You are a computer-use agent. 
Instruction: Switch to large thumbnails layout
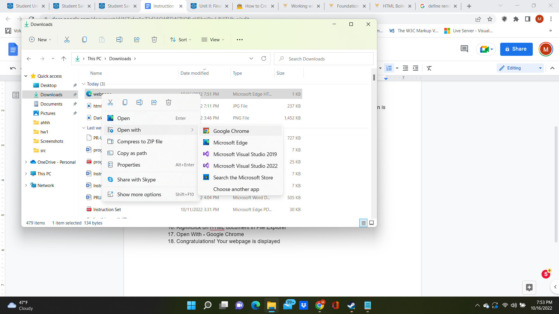point(372,223)
